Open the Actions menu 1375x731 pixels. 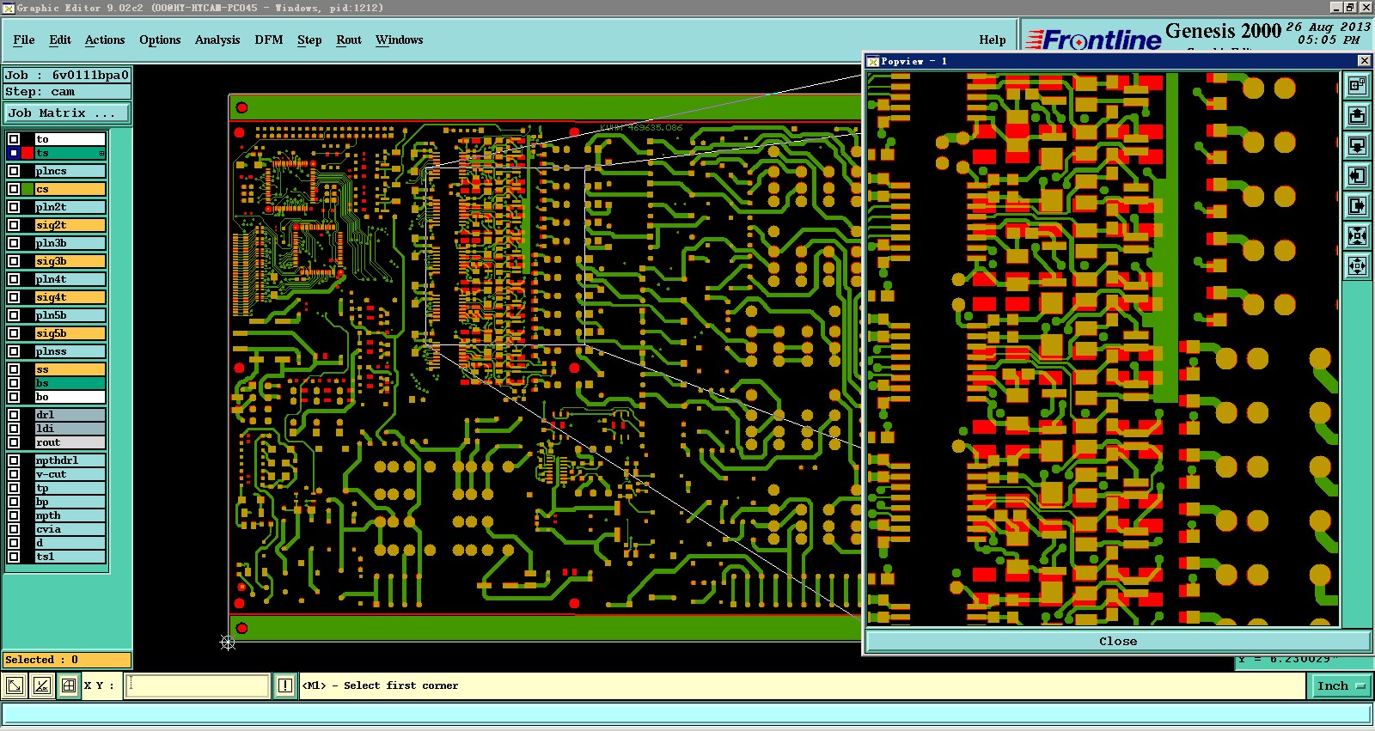pyautogui.click(x=105, y=40)
